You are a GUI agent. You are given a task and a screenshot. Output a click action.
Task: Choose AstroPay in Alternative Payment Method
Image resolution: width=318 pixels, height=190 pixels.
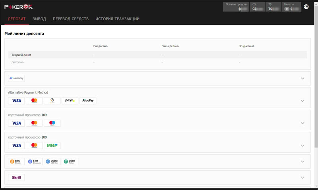88,101
